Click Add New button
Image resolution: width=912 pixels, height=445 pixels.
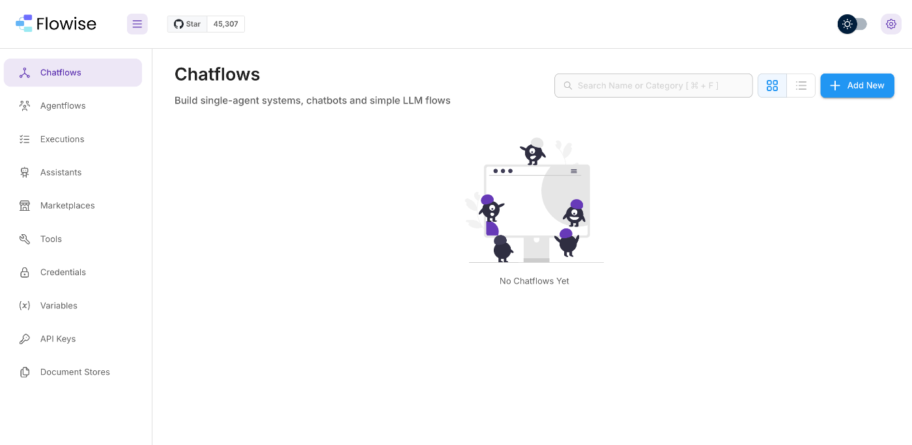pyautogui.click(x=857, y=85)
